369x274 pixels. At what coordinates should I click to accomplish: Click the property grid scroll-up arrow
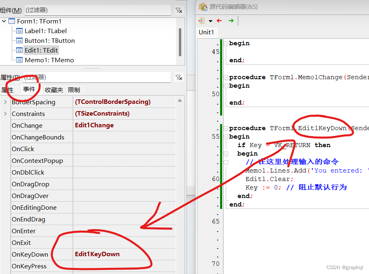coord(180,101)
